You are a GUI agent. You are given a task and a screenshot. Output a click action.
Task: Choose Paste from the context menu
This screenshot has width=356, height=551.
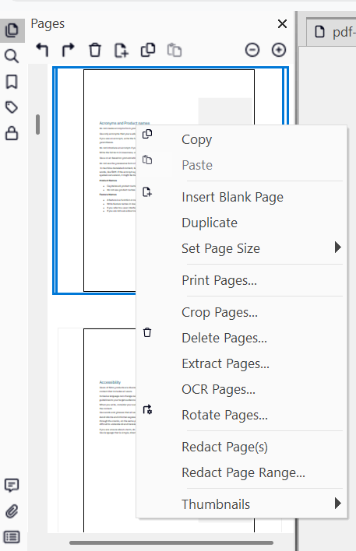click(241, 165)
